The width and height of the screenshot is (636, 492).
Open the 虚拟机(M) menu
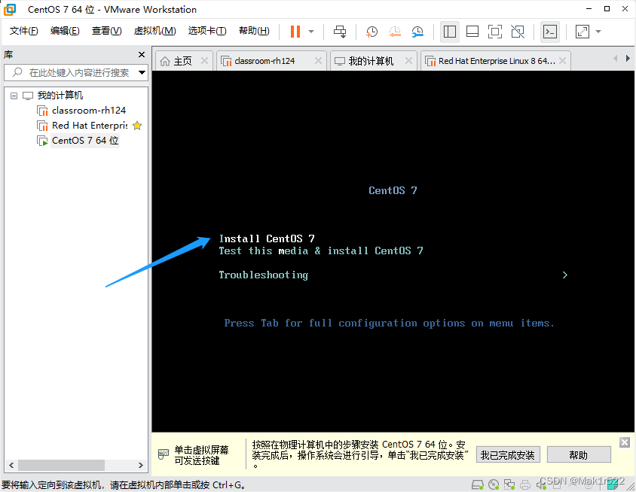[154, 31]
